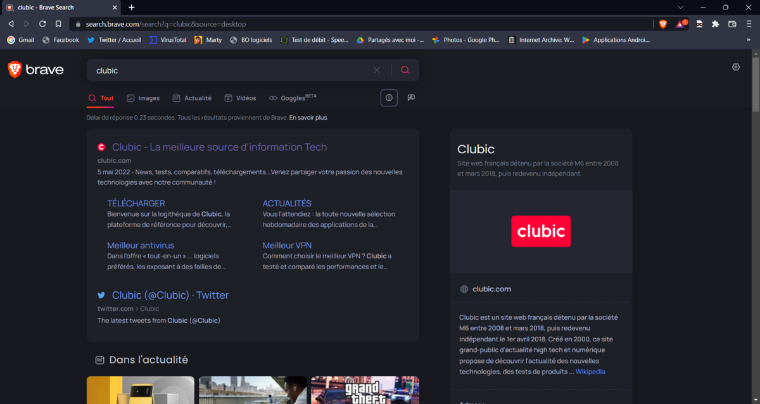Viewport: 760px width, 404px height.
Task: Click the red clubic logo image
Action: [x=541, y=231]
